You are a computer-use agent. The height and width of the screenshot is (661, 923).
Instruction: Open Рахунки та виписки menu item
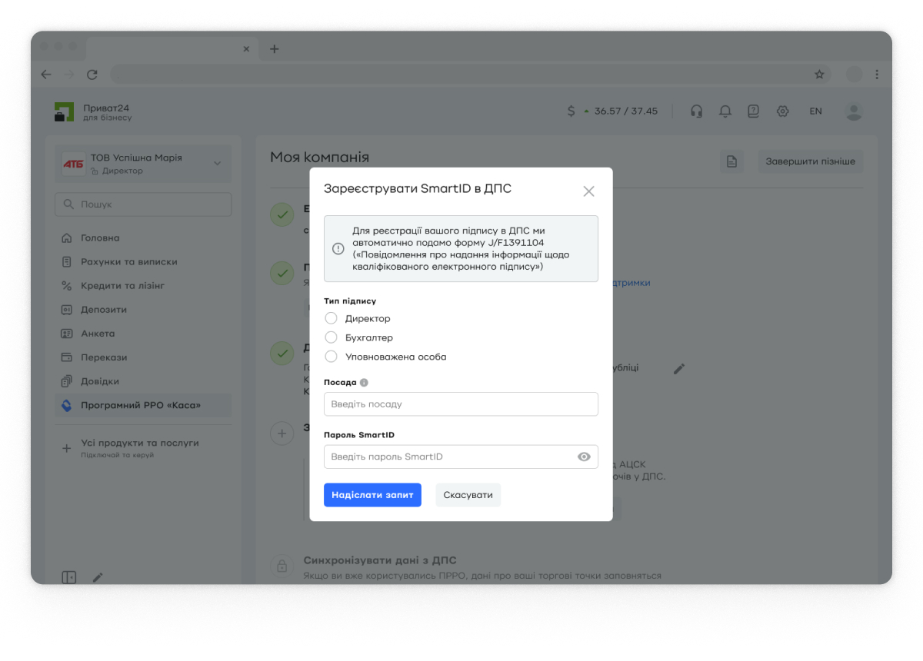[128, 262]
